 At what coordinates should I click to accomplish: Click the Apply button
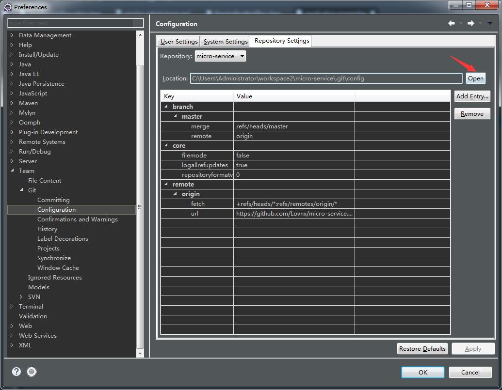tap(473, 349)
